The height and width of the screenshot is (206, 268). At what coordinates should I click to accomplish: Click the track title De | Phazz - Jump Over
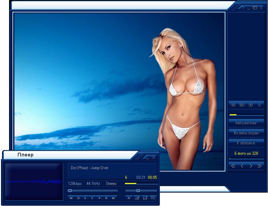click(x=90, y=168)
